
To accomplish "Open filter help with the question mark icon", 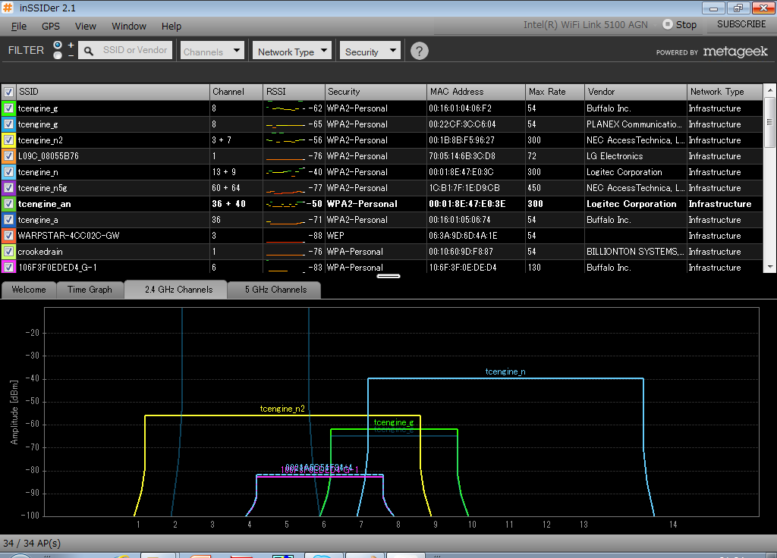I will point(419,51).
